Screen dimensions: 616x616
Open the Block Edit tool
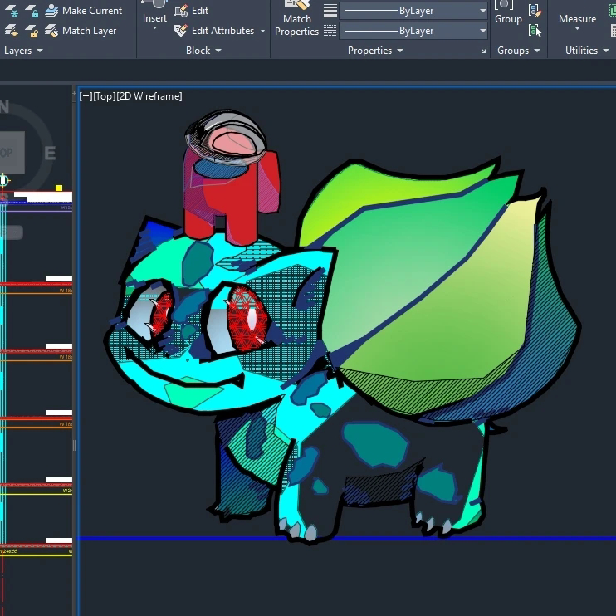point(191,11)
